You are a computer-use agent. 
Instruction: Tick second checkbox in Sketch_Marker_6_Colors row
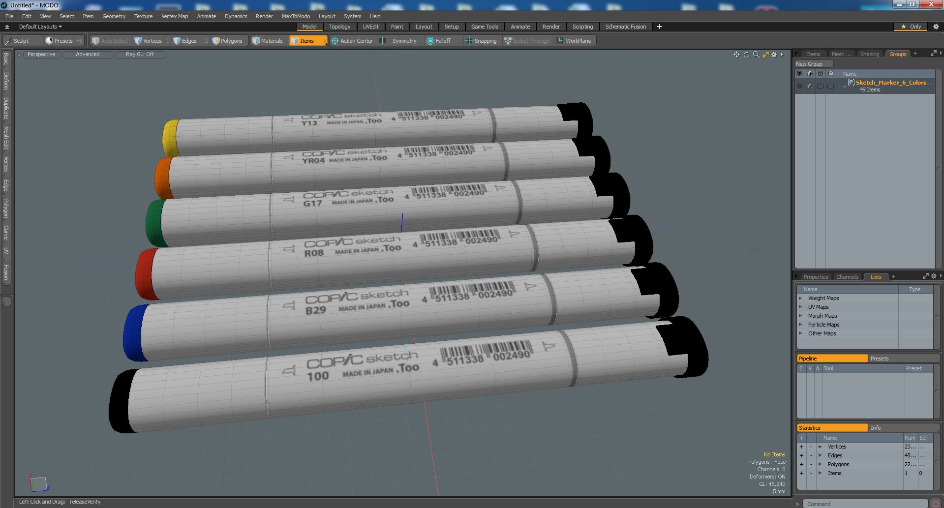click(831, 86)
